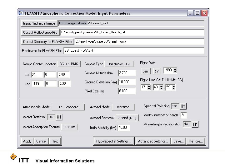The image size is (225, 168).
Task: Click the flight year value 1998
Action: [x=168, y=70]
